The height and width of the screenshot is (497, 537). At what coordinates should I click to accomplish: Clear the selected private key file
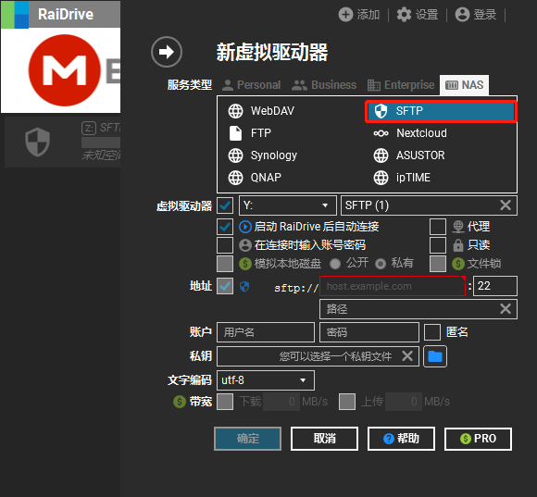tap(407, 356)
